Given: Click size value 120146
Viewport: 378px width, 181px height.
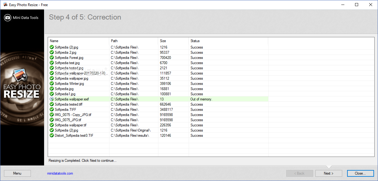Looking at the screenshot, I should (x=165, y=136).
